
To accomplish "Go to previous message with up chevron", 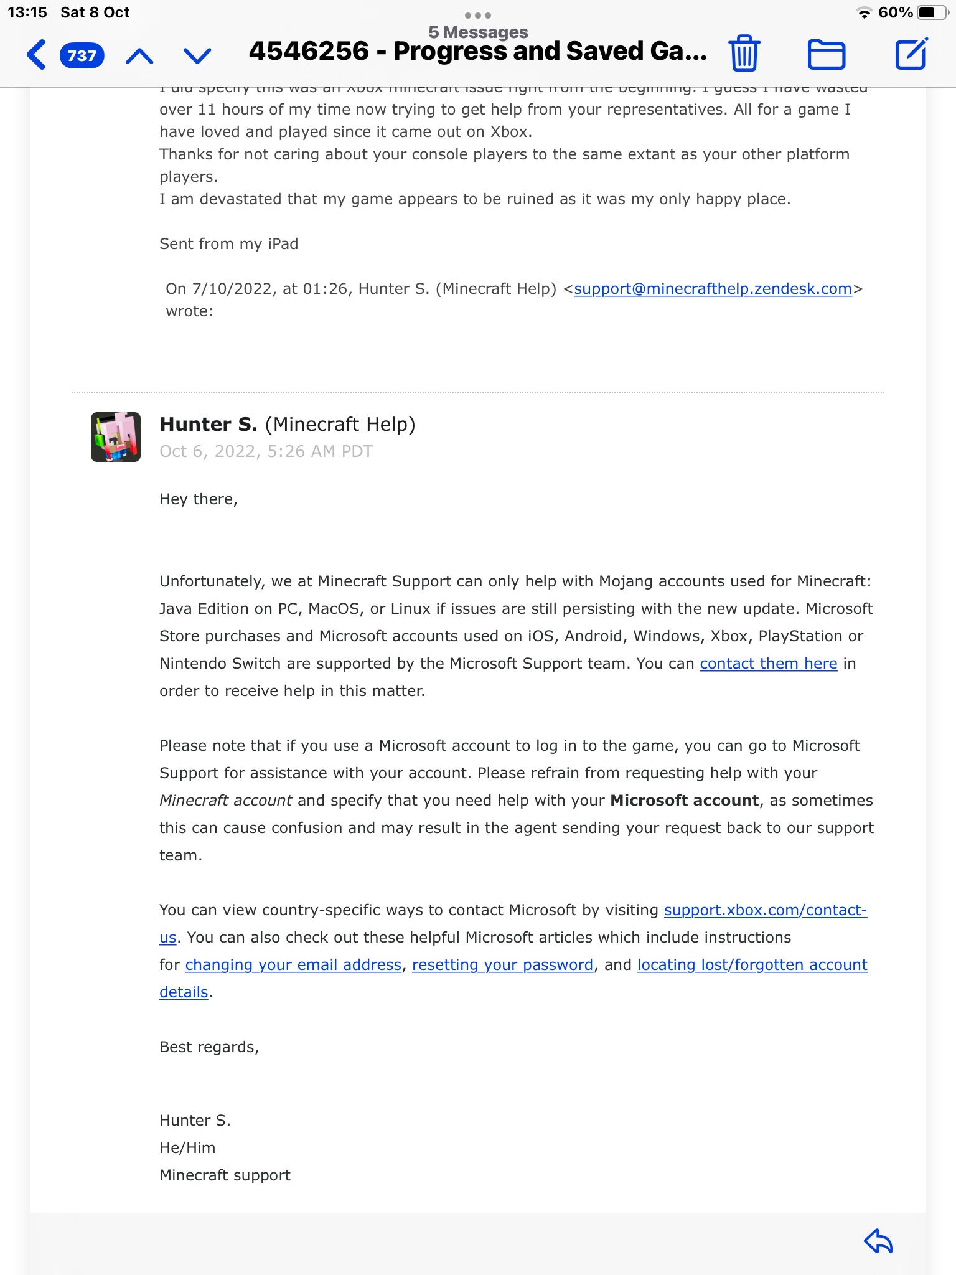I will (x=139, y=56).
